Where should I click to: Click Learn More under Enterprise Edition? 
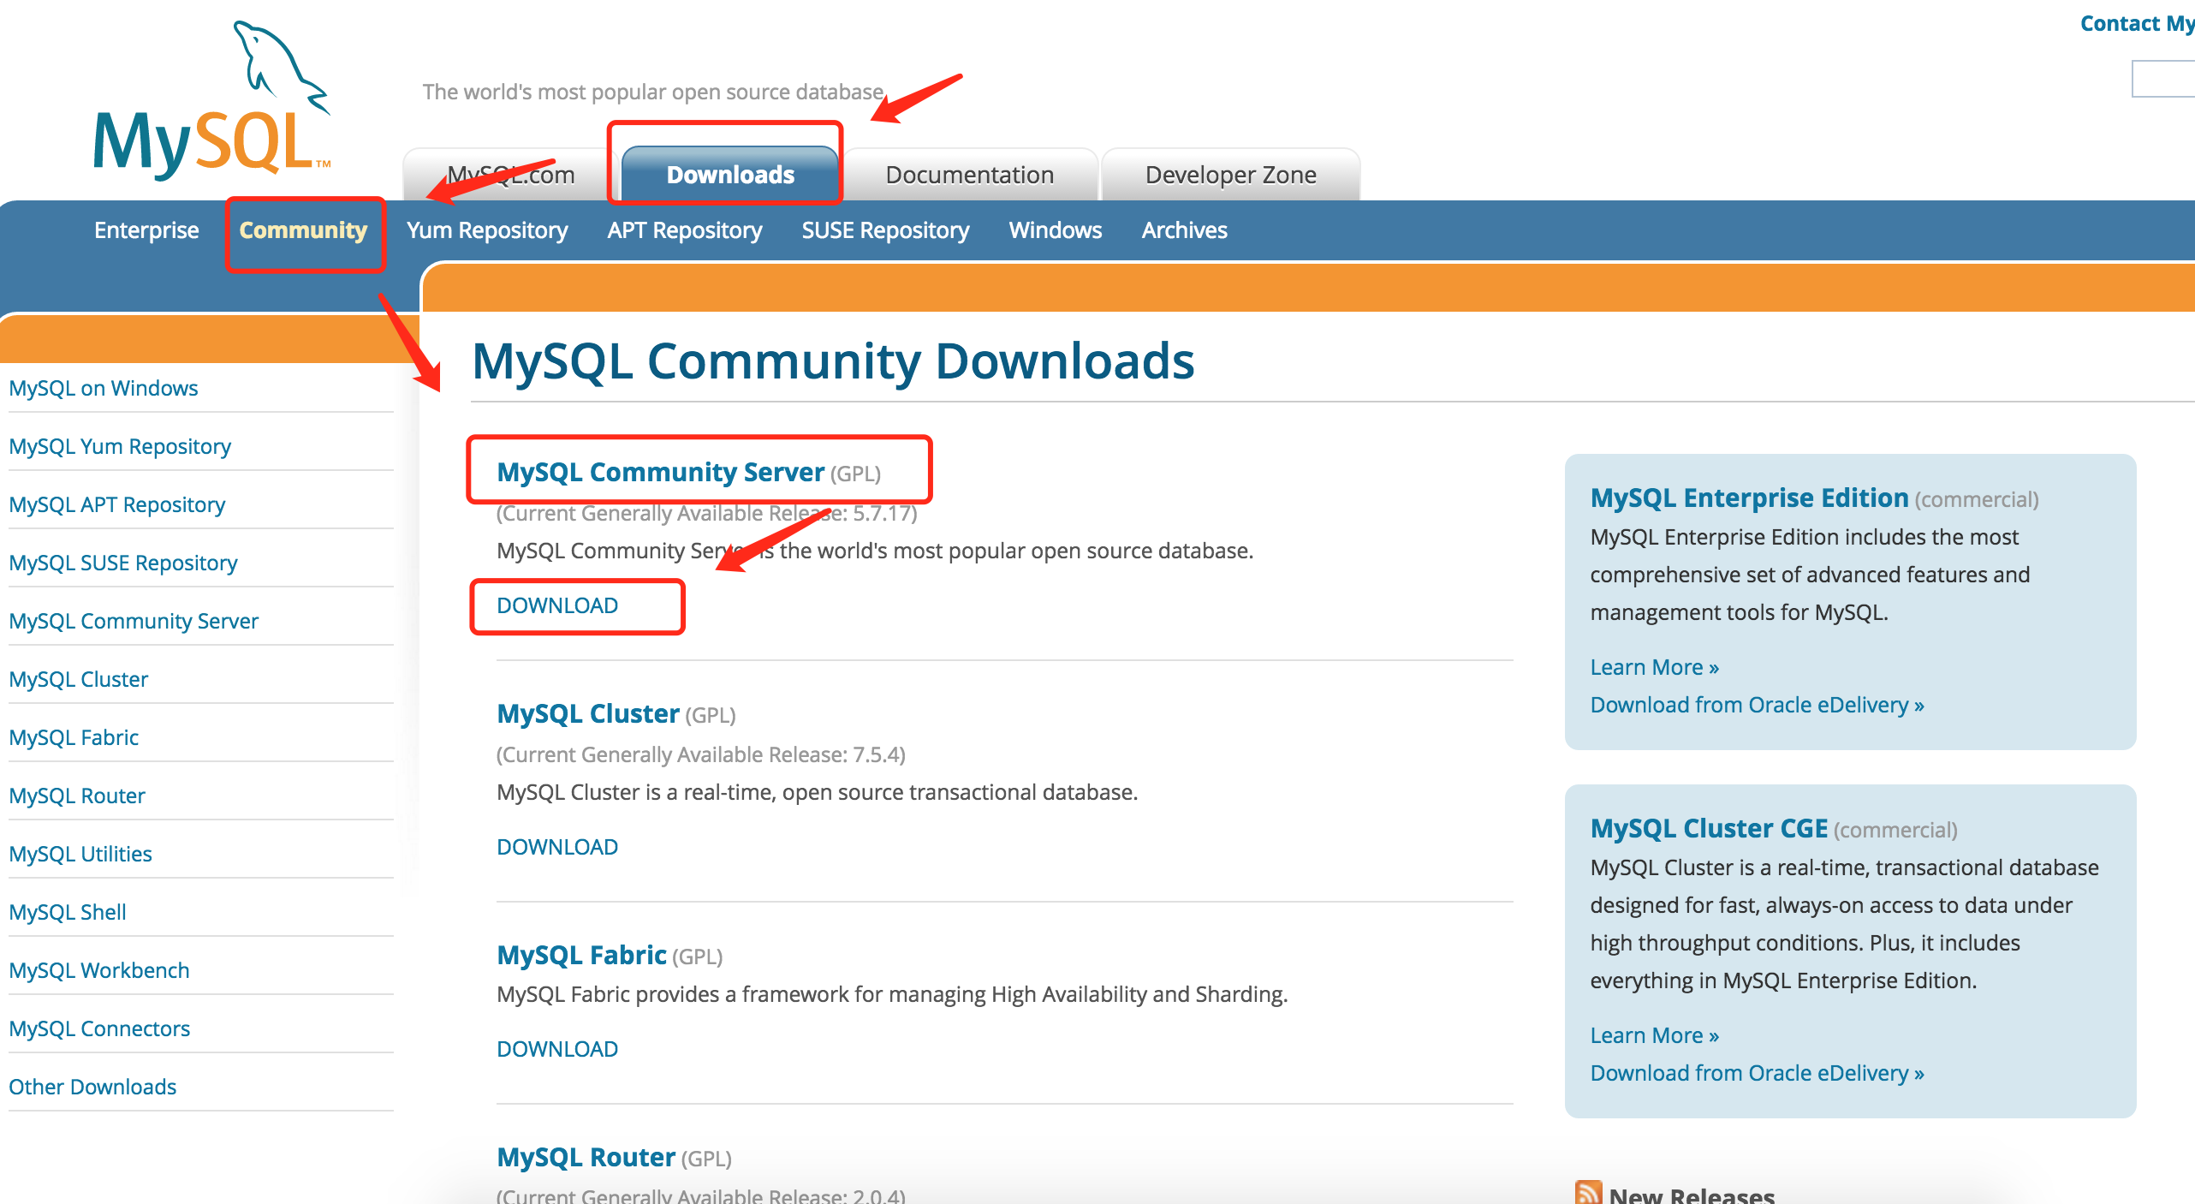[1654, 667]
